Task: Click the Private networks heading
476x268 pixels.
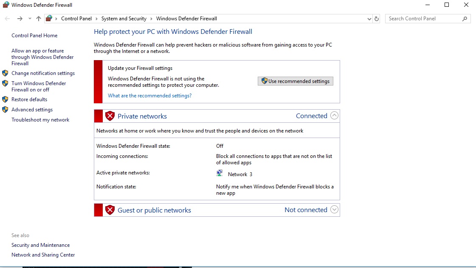Action: (142, 116)
